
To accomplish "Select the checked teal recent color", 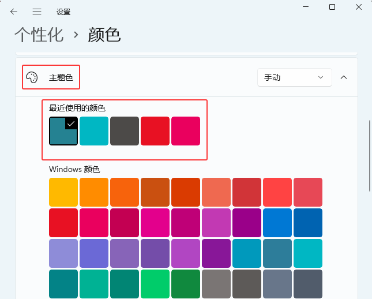I will pyautogui.click(x=63, y=131).
